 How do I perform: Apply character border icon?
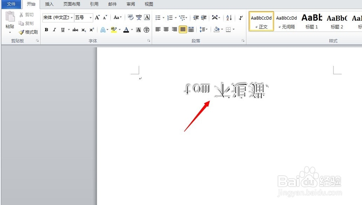[147, 17]
